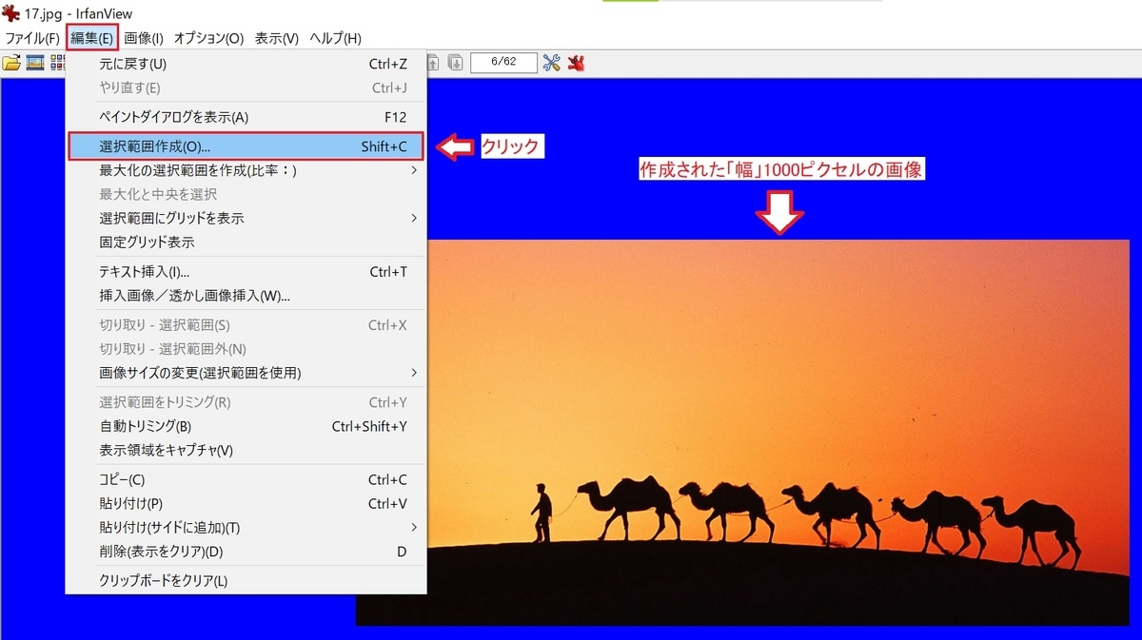Click the IrfanView logo in the title bar
This screenshot has width=1142, height=640.
(x=10, y=13)
